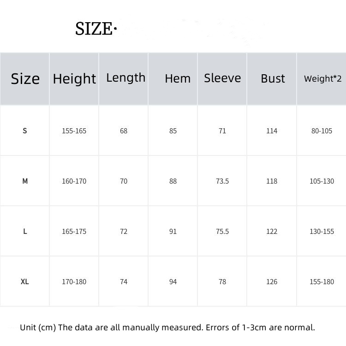Screen dimensions: 346x346
Task: Click the 122 bust value
Action: [x=272, y=232]
